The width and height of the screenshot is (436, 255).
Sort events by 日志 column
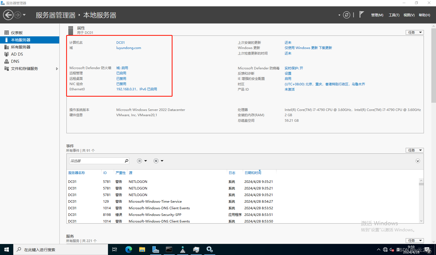(x=232, y=173)
